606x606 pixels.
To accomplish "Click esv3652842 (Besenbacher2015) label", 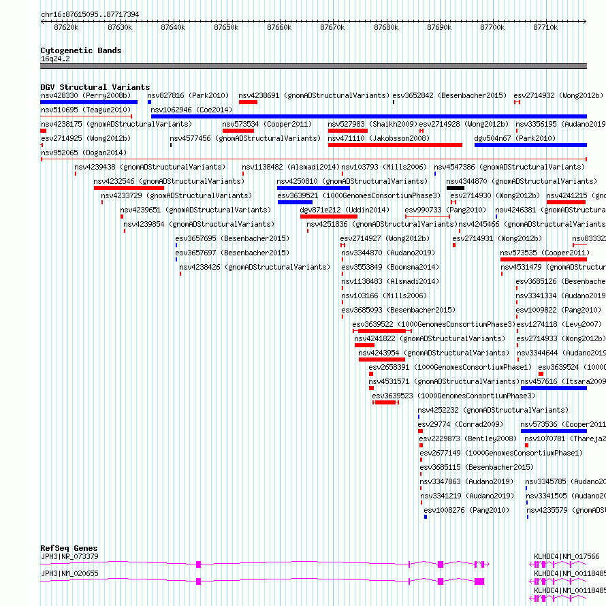I will [x=449, y=95].
